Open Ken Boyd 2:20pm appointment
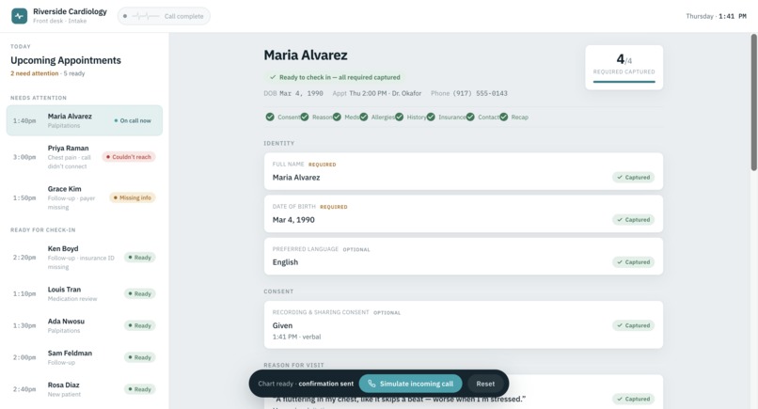Screen dimensions: 758x409 coord(85,258)
